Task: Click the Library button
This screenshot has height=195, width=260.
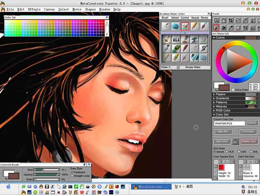Action: [252, 123]
